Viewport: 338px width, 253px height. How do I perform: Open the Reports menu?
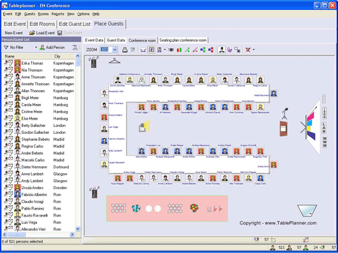click(58, 14)
